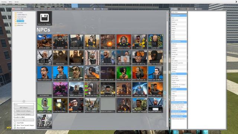Screen dimensions: 238x134
Task: Switch to the Tools tab
Action: 174,9
